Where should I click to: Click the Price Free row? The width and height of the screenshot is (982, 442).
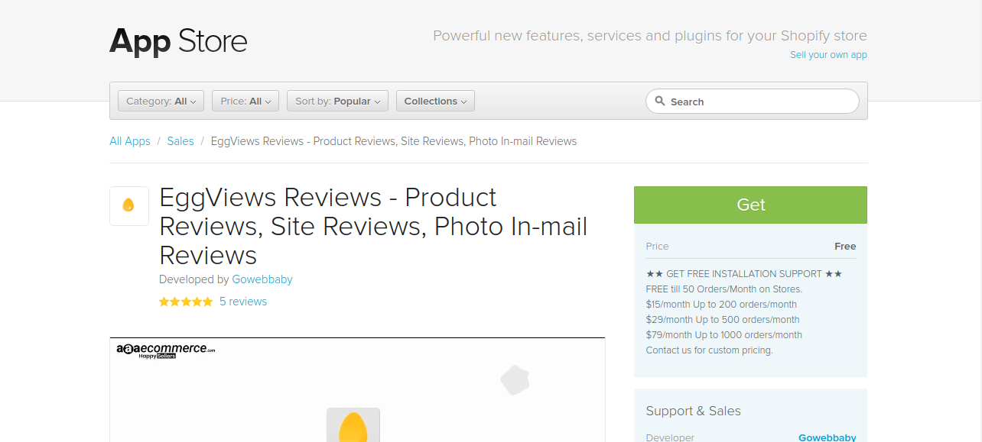click(750, 247)
